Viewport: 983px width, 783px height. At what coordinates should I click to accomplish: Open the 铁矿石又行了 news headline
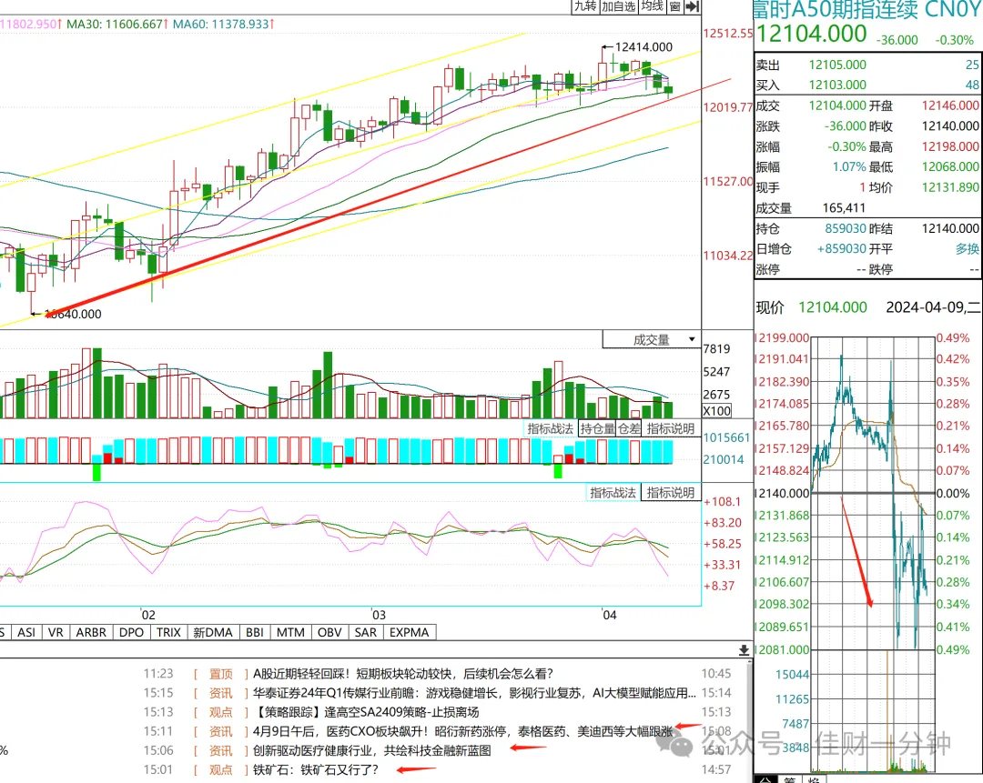coord(315,770)
